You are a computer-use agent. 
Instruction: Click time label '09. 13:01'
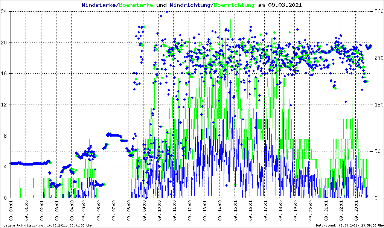pos(204,210)
